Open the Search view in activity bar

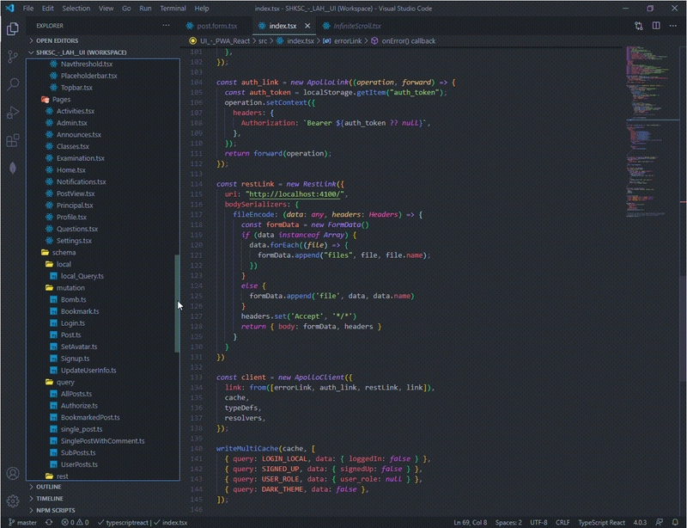(13, 83)
